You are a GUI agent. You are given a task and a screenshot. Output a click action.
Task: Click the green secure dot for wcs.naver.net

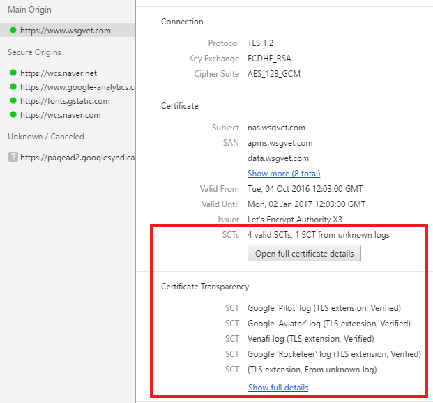coord(13,73)
